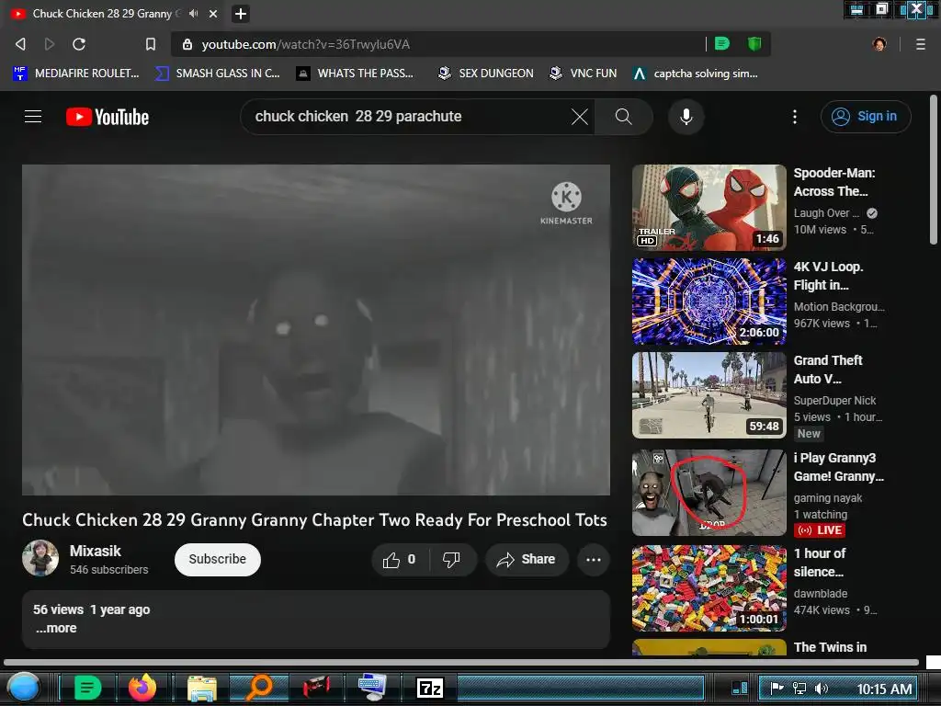Click the taskbar clock 10:15 AM
This screenshot has width=941, height=706.
tap(884, 689)
